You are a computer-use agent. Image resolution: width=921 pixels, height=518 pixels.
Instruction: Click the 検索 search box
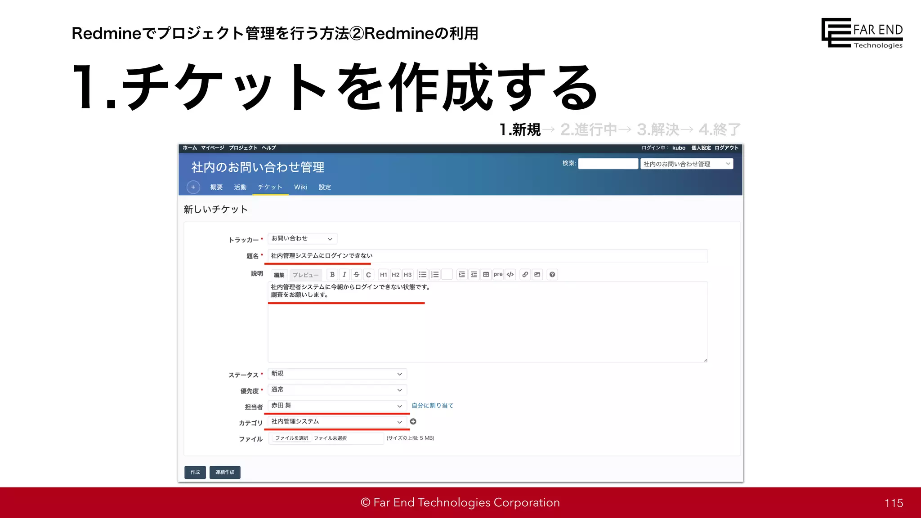click(x=608, y=164)
